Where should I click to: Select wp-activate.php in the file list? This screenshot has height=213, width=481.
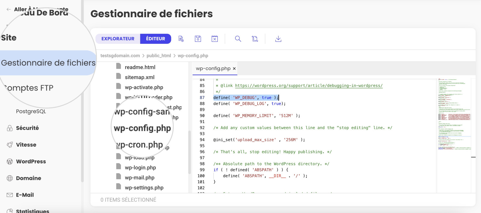[x=144, y=87]
